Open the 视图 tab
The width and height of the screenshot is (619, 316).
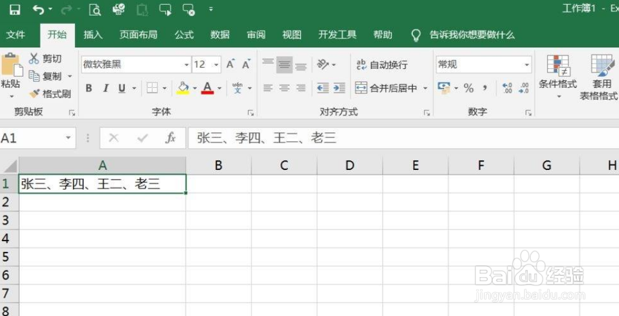pos(292,35)
